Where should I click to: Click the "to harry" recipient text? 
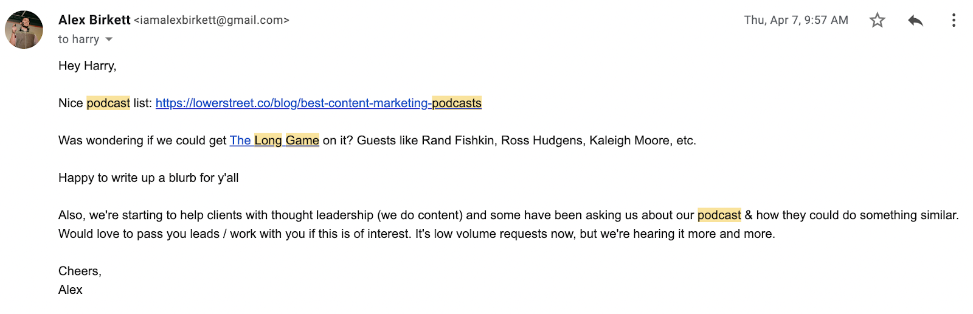coord(78,40)
